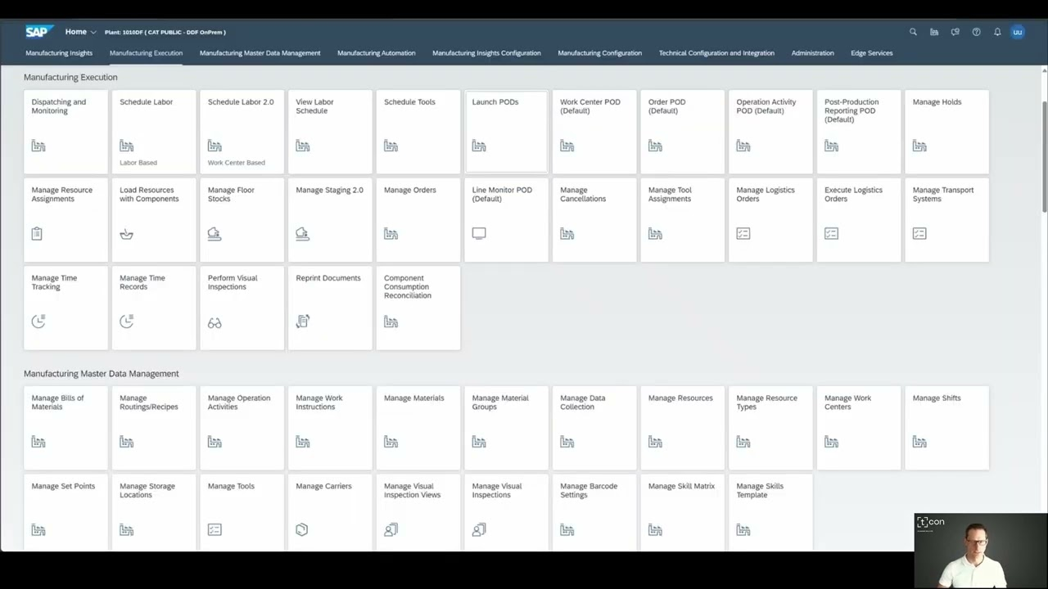The height and width of the screenshot is (589, 1048).
Task: Open the Manage Orders tile
Action: pos(418,219)
